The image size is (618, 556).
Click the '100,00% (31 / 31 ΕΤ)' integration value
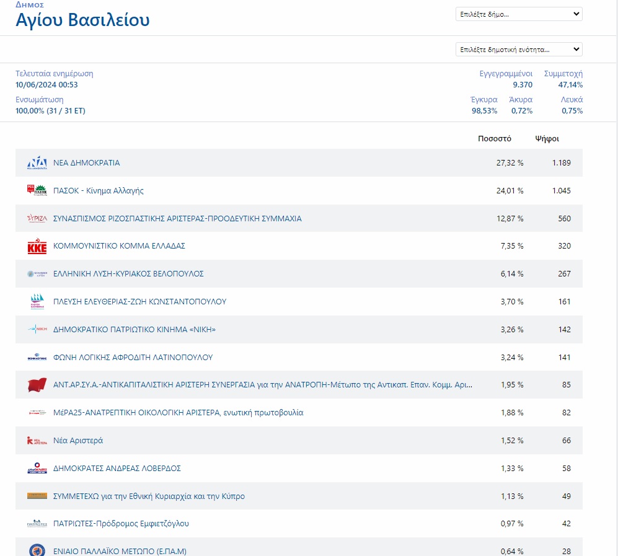pos(50,111)
